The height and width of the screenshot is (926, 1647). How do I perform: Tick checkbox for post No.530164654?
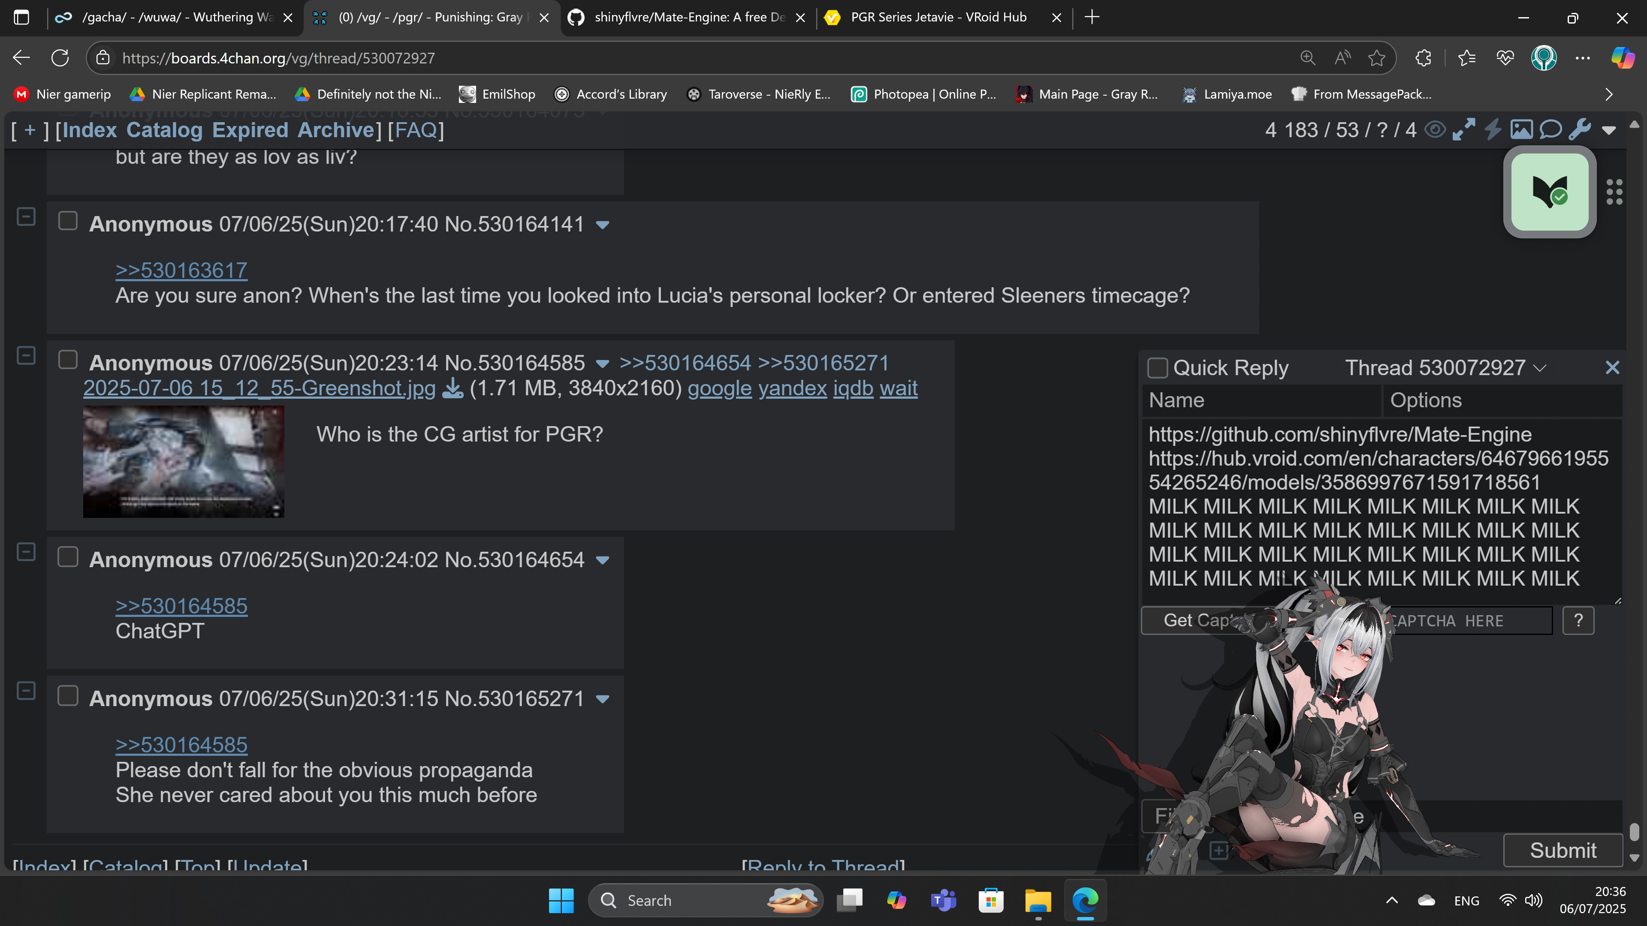(68, 556)
